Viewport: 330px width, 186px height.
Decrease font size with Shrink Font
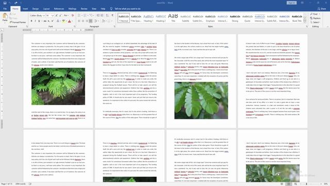60,16
